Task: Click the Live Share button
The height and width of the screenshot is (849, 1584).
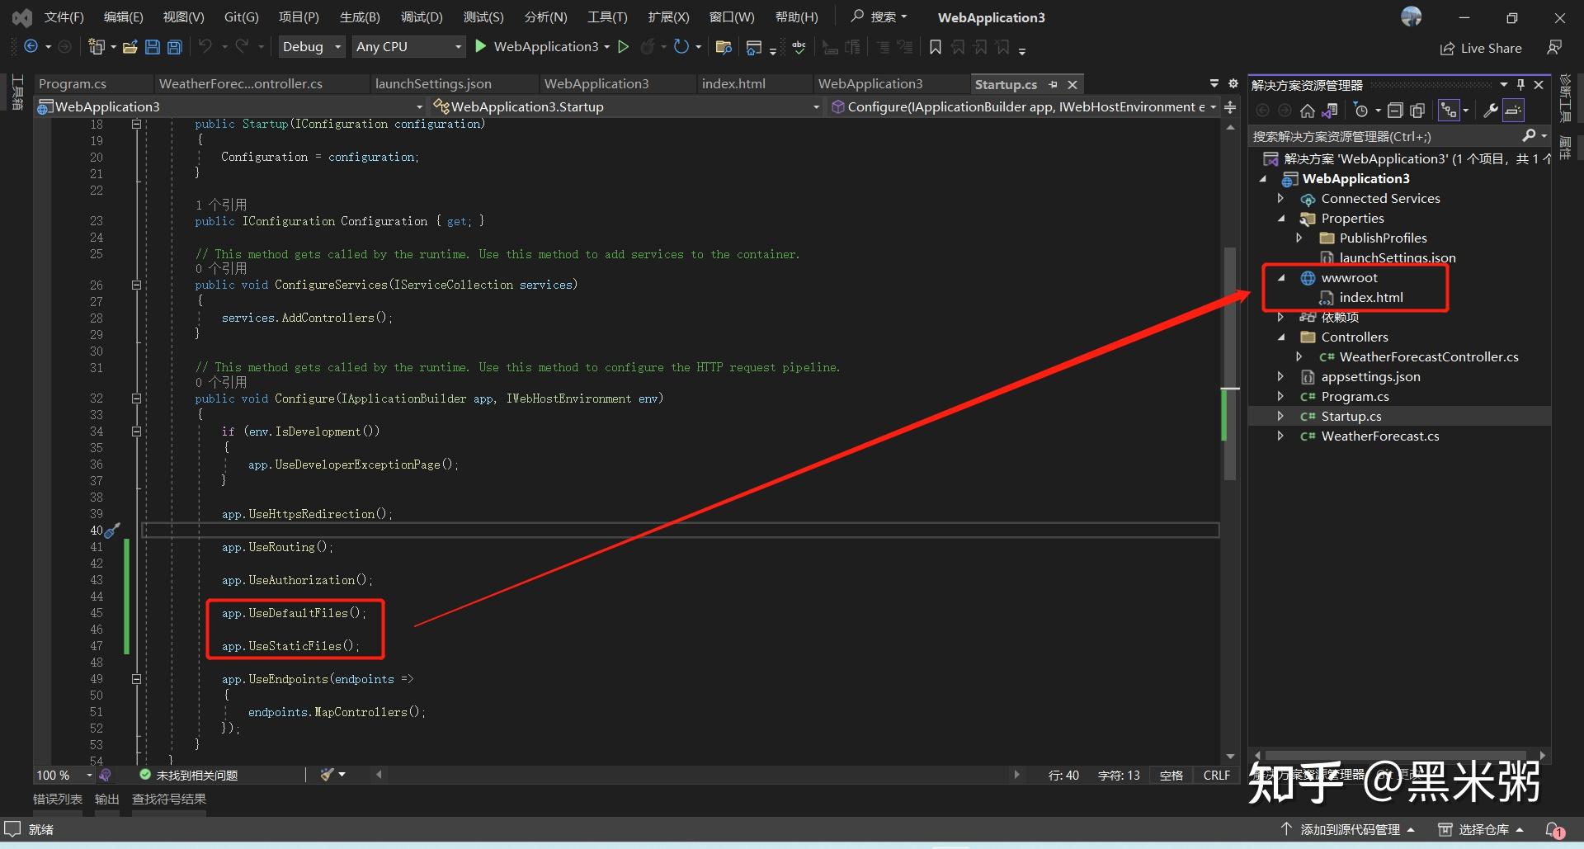Action: [1481, 48]
